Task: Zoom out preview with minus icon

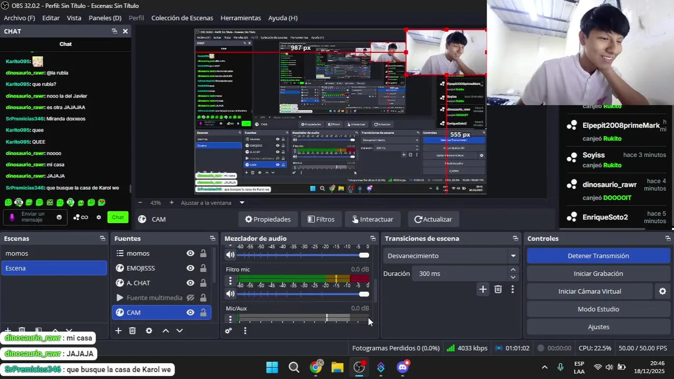Action: [140, 203]
